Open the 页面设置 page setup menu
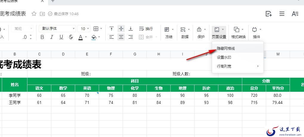Image resolution: width=304 pixels, height=137 pixels. coord(219,33)
